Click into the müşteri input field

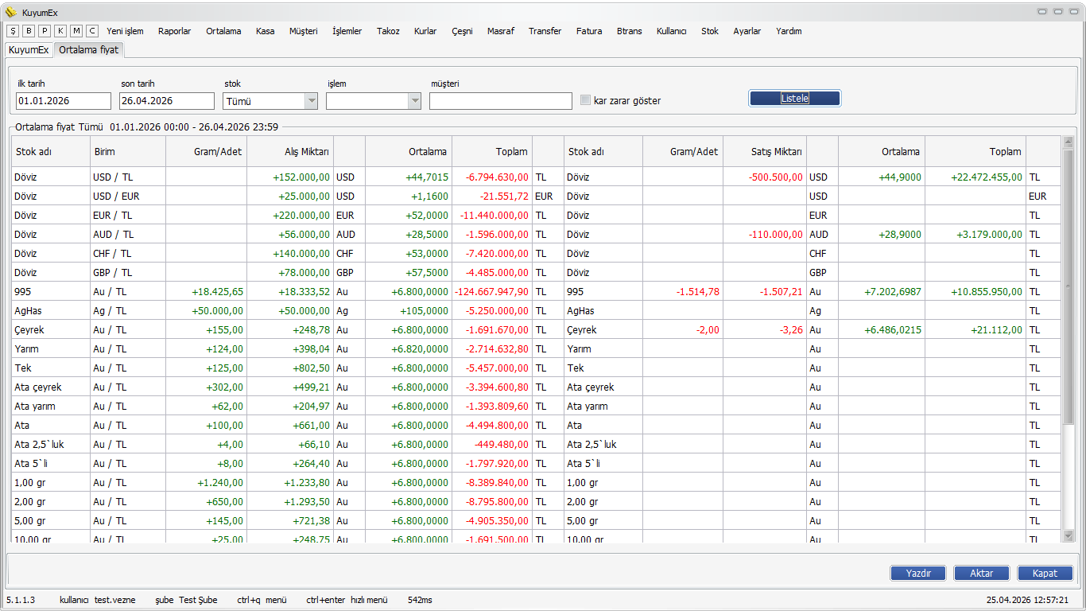click(x=500, y=101)
